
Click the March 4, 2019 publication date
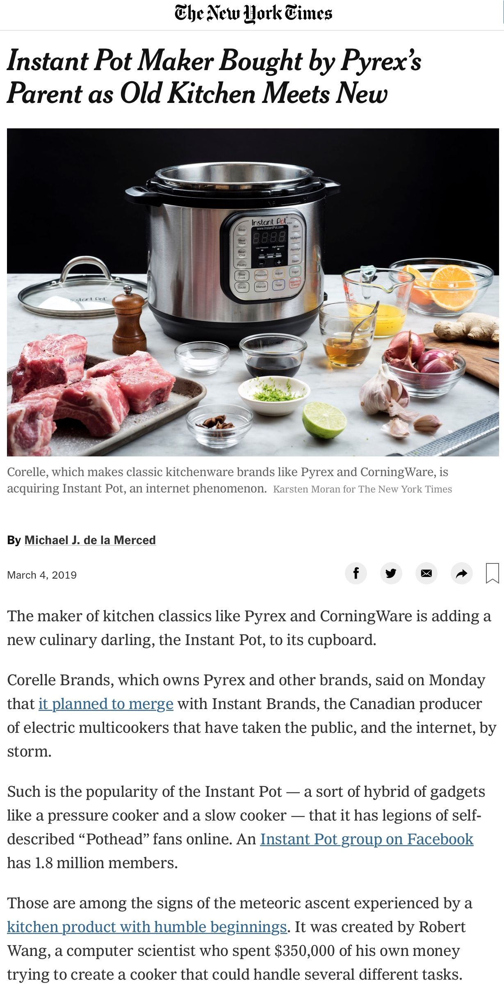coord(42,575)
